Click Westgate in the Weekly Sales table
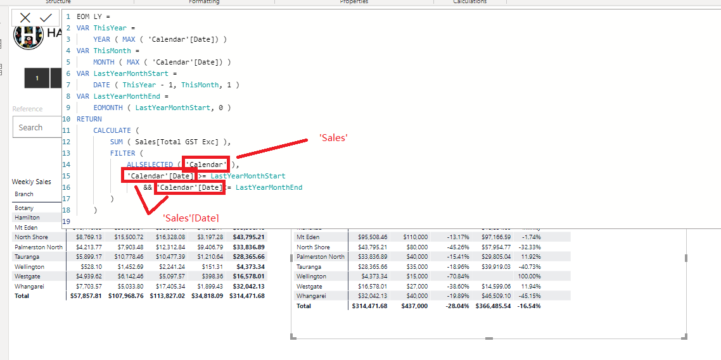This screenshot has width=721, height=360. point(27,276)
